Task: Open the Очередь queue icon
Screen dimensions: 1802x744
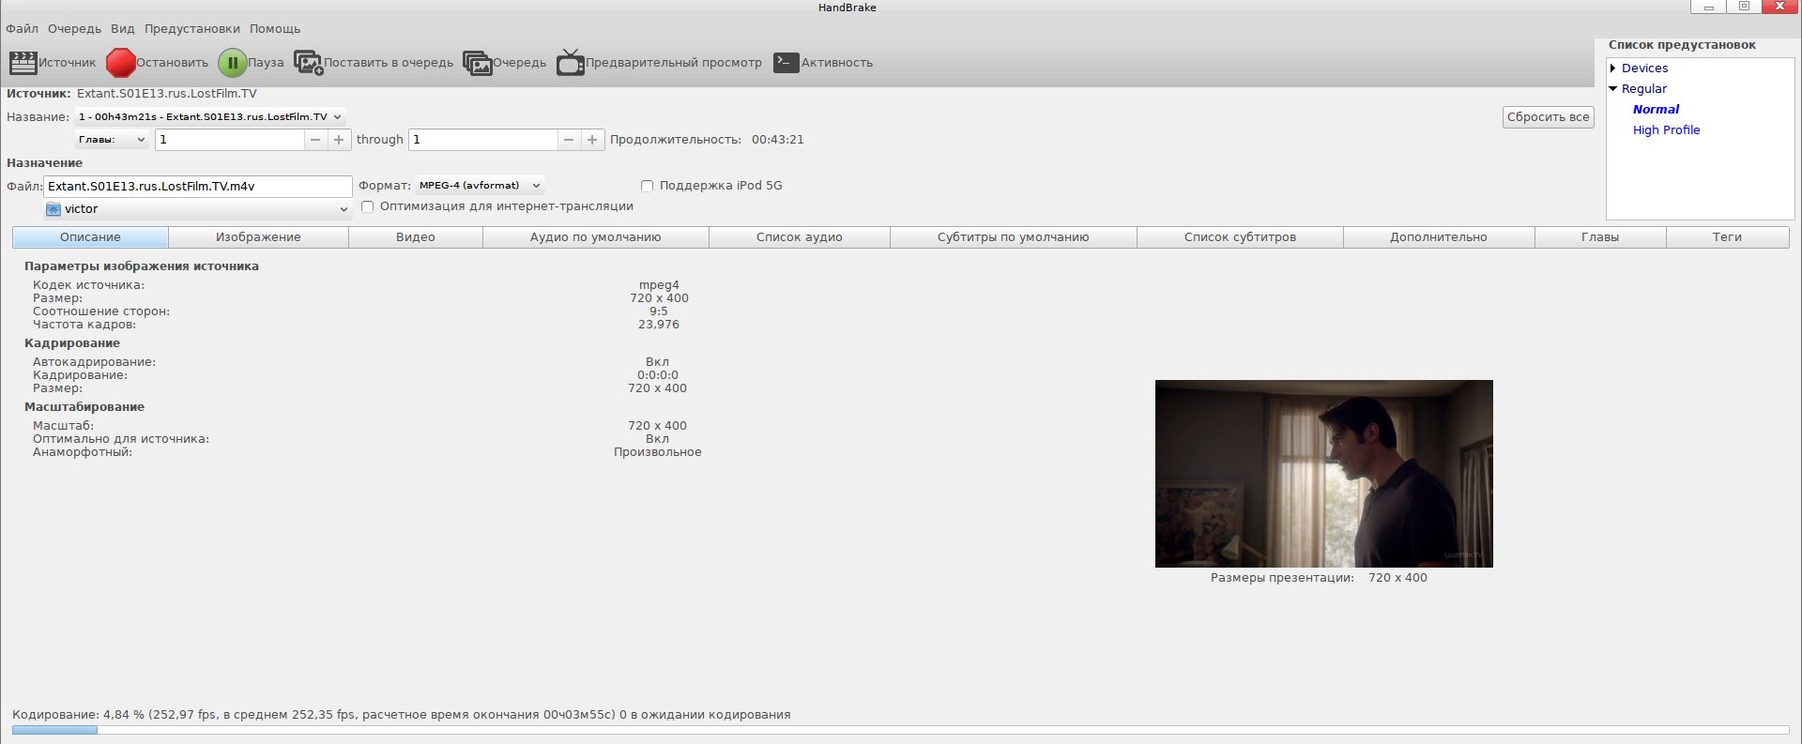Action: [478, 63]
